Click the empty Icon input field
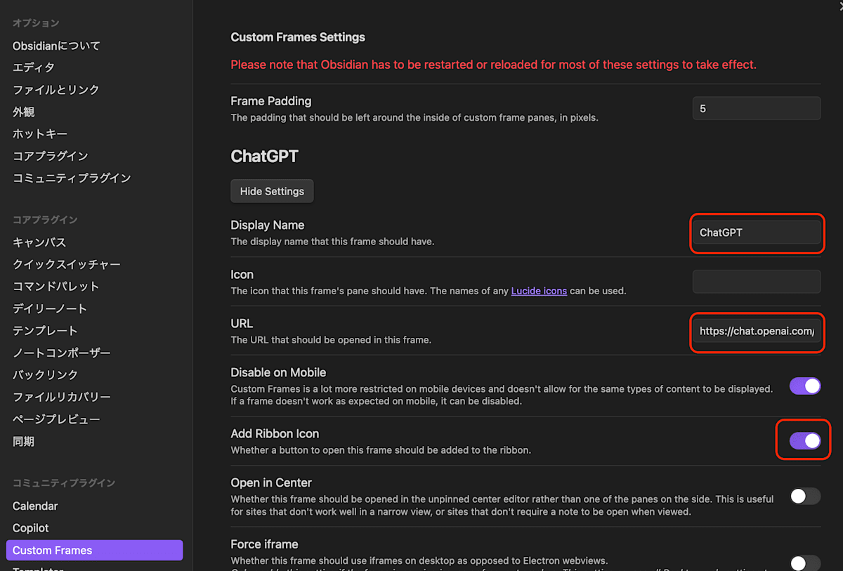The image size is (843, 571). tap(757, 281)
